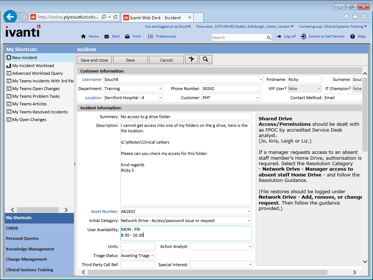Open the My Open Changes shortcut

29,120
